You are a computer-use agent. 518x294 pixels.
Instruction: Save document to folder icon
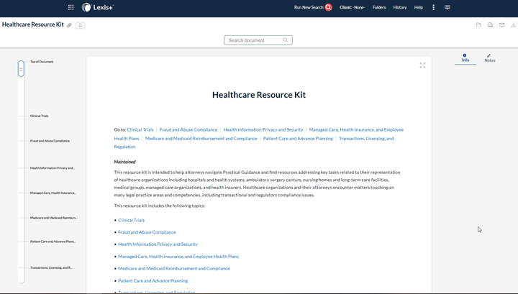478,24
